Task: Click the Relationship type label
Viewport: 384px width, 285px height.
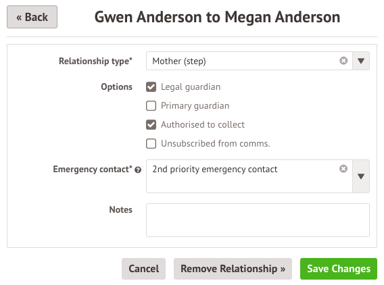Action: 95,61
